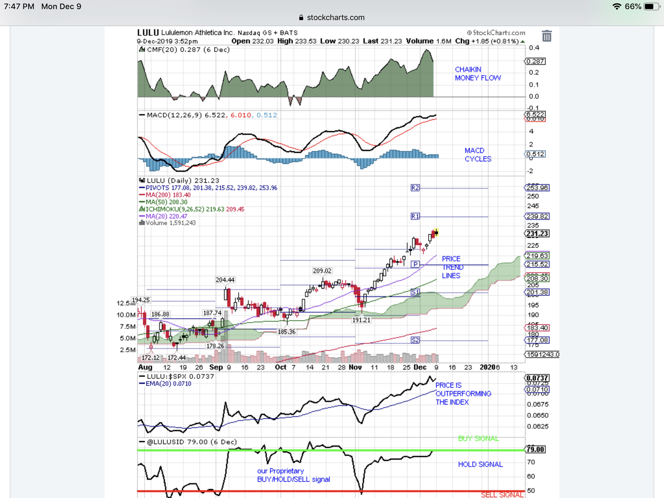Tap the HOLD SIGNAL label

[480, 464]
